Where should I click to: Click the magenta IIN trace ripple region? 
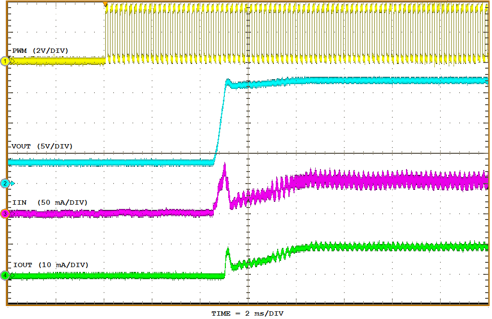pyautogui.click(x=384, y=180)
